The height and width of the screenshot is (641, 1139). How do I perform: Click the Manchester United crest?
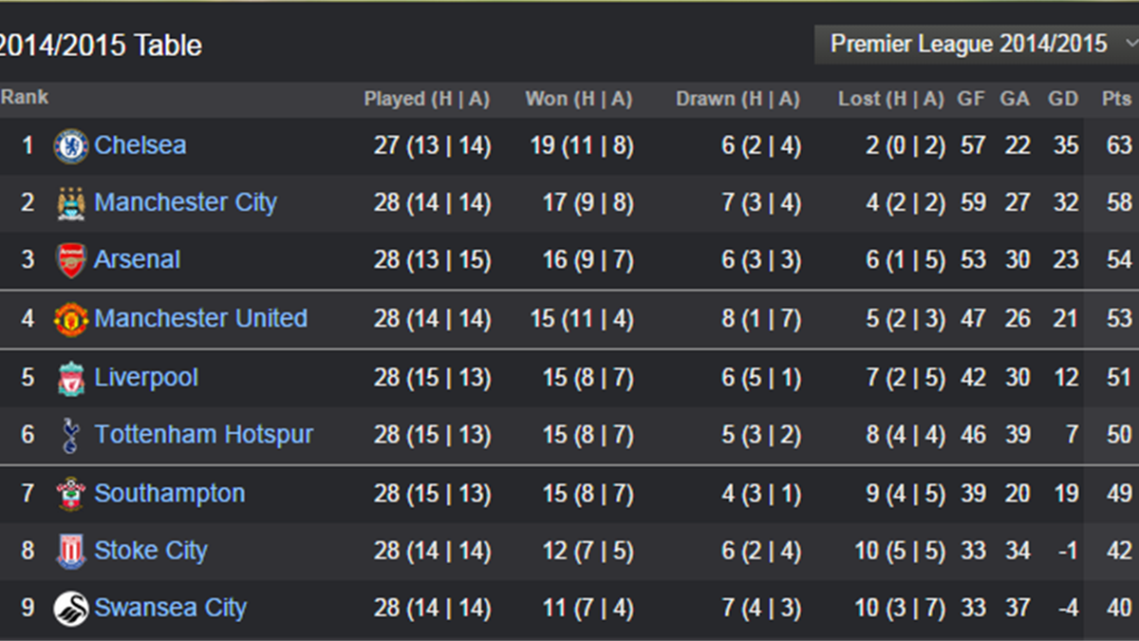(x=70, y=318)
